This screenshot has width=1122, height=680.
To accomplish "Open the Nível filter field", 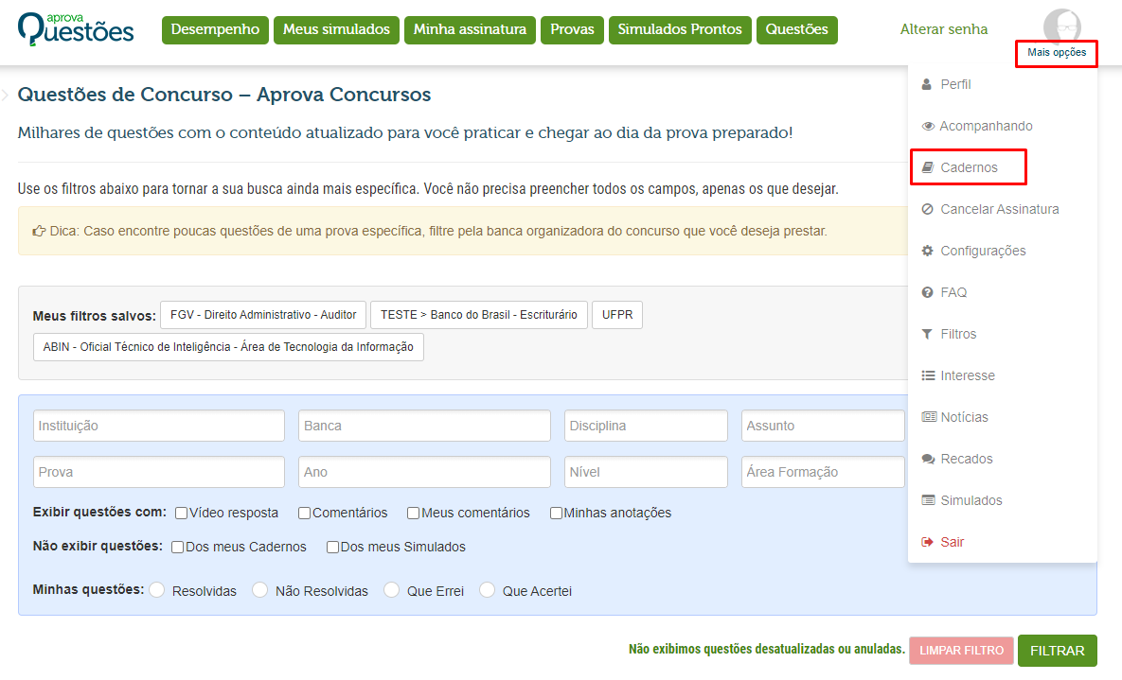I will [646, 471].
